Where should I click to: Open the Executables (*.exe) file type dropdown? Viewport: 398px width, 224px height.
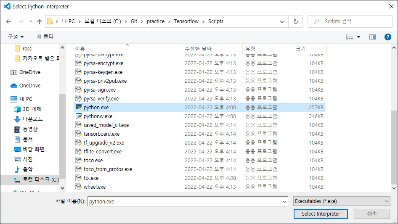coord(342,201)
